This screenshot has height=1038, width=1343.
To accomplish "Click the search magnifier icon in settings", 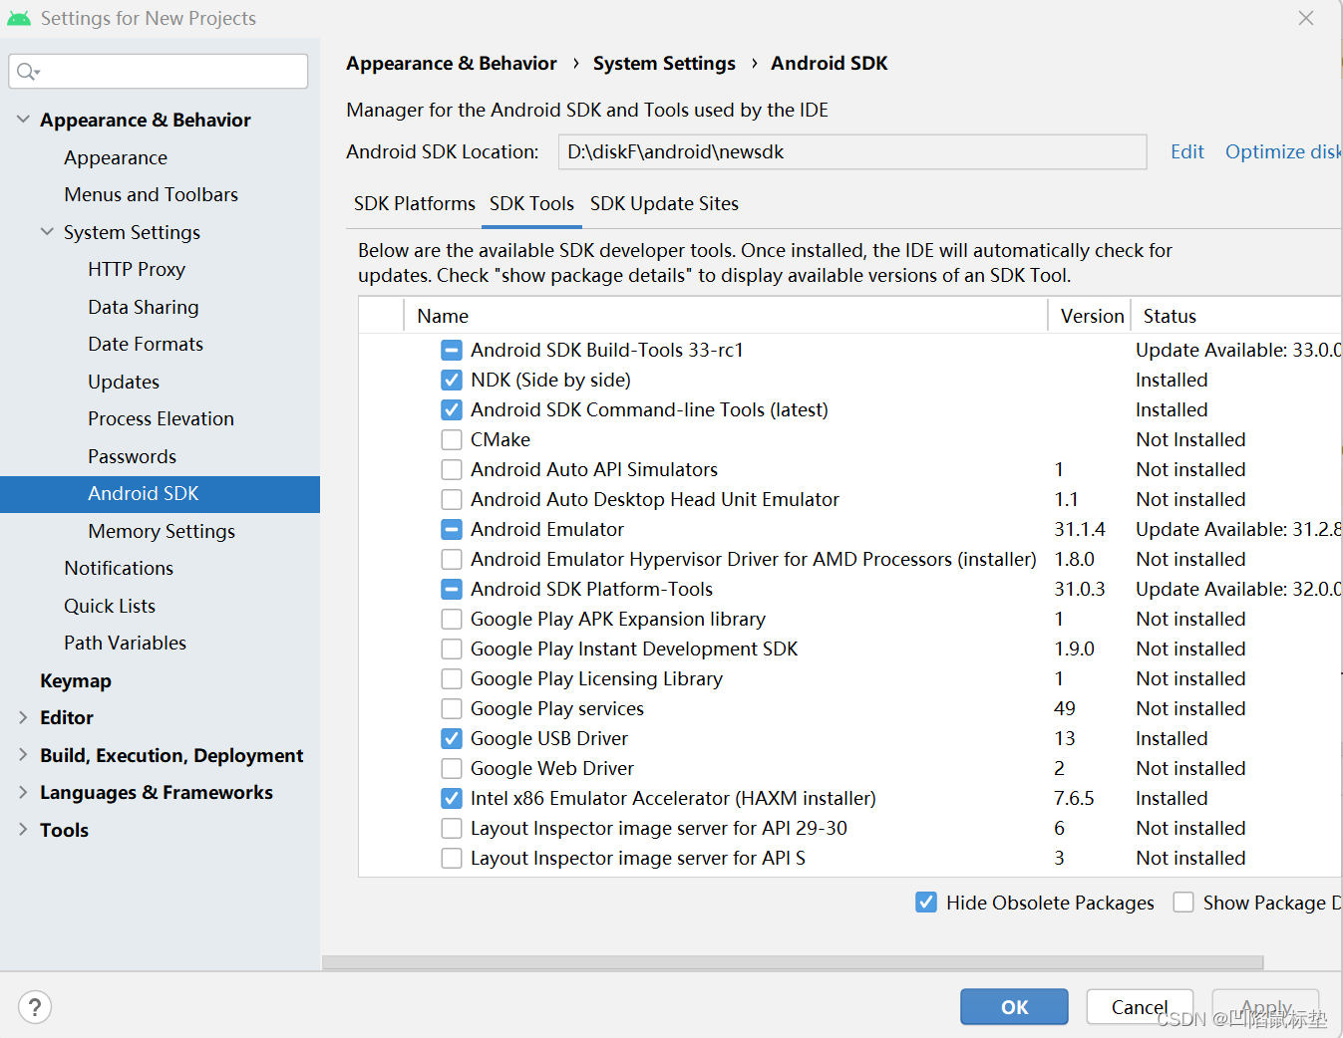I will [28, 71].
